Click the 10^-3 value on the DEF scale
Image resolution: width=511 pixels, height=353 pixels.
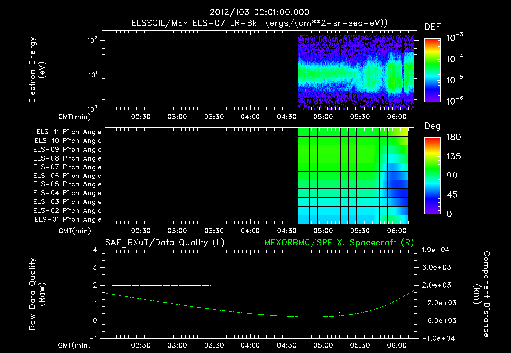click(454, 38)
